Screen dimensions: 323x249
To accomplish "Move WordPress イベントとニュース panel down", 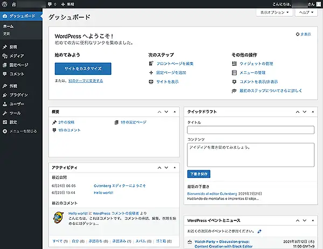I will click(x=305, y=220).
